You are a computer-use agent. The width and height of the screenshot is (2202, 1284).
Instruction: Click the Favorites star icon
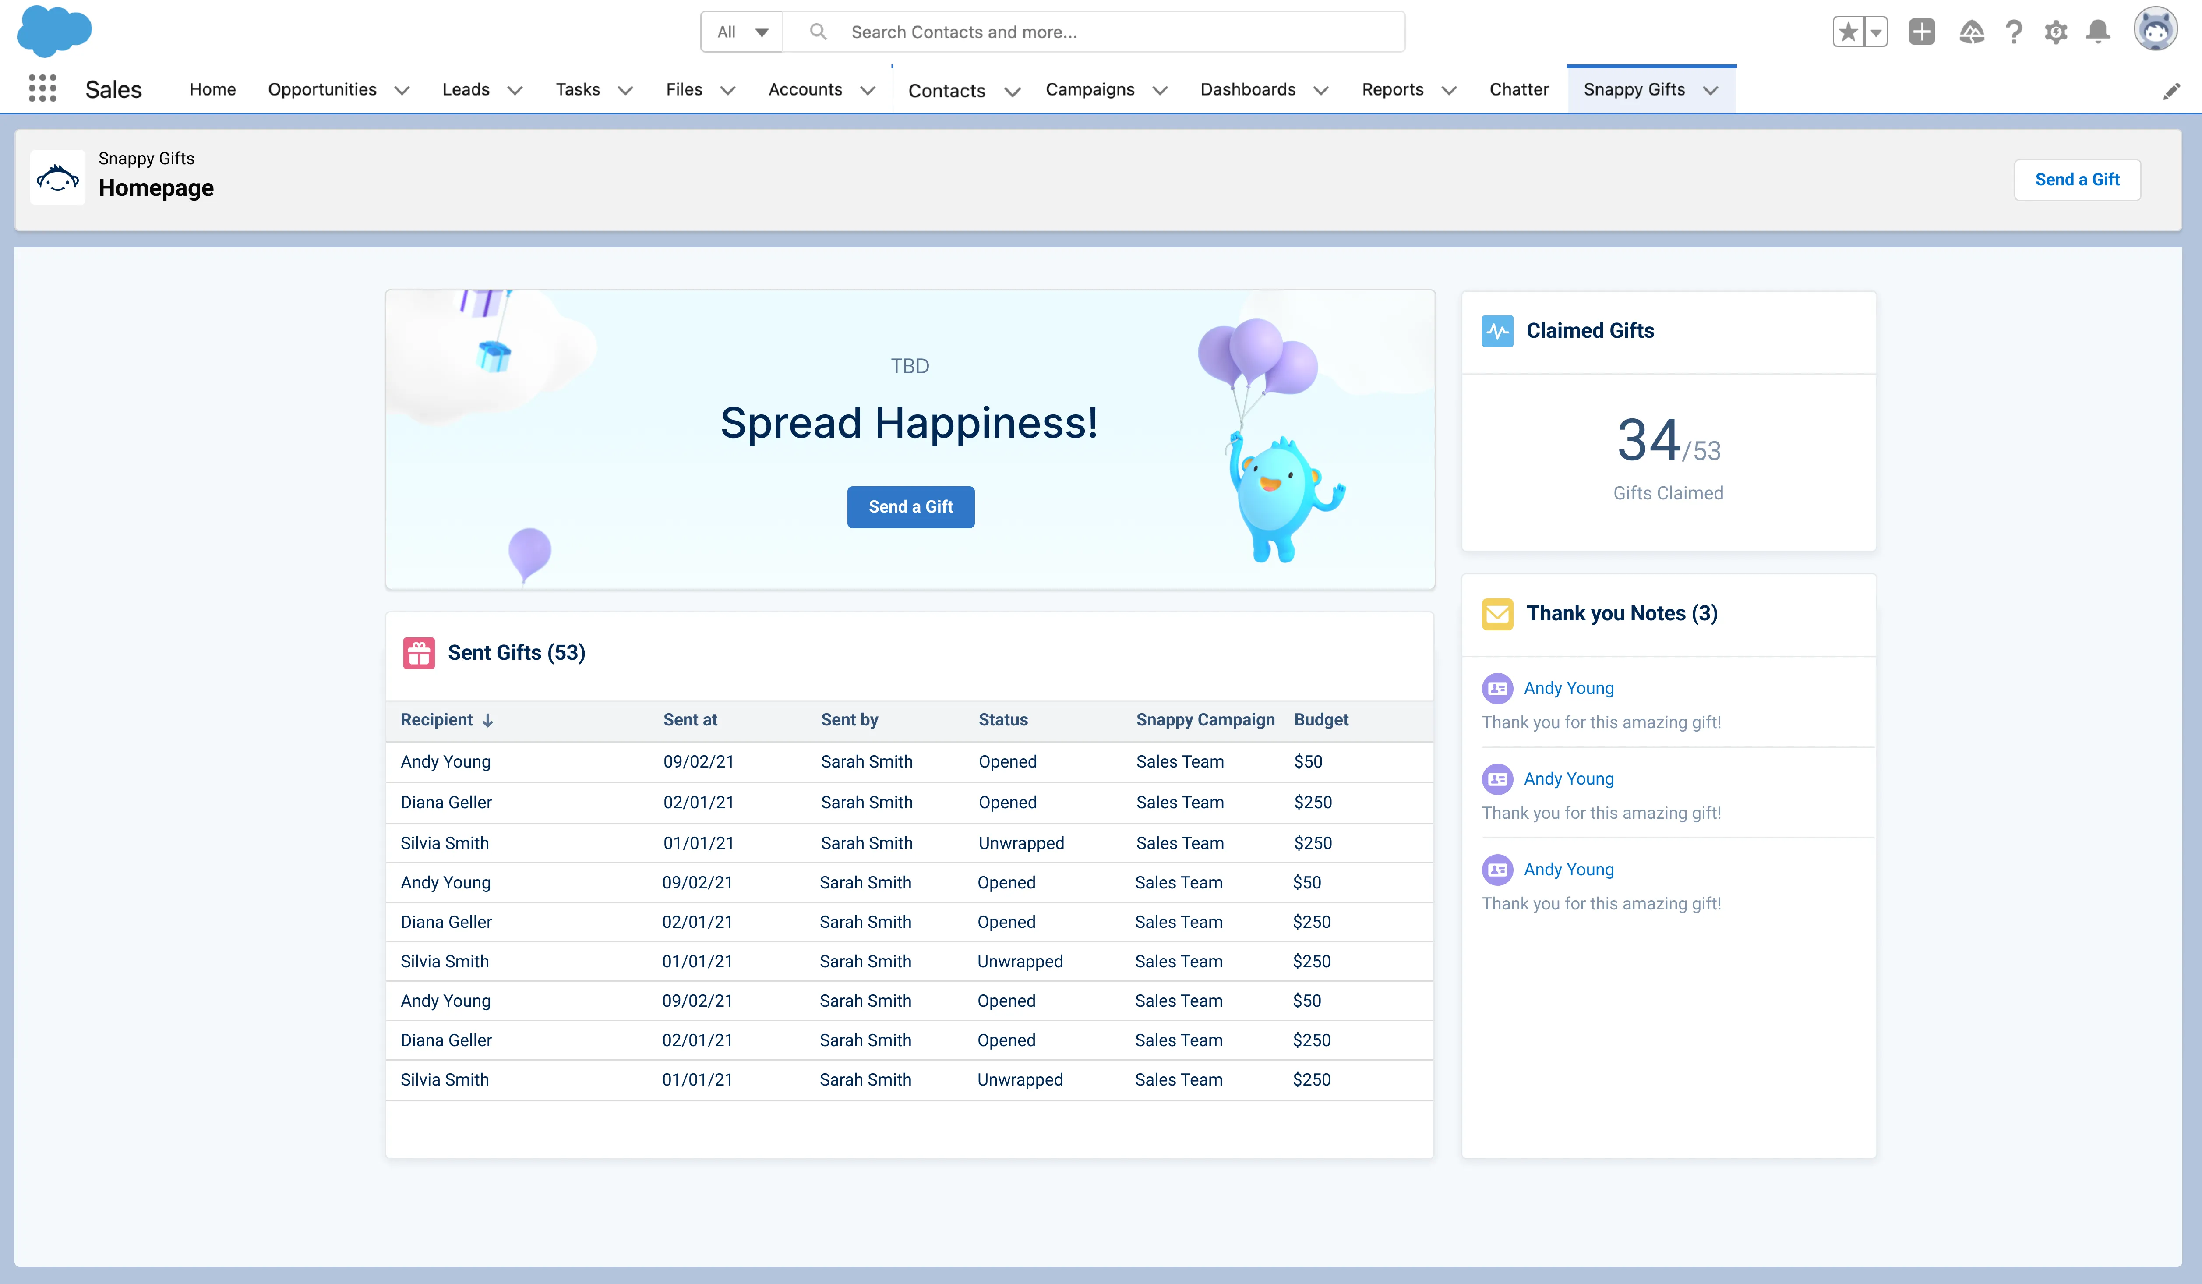(x=1847, y=32)
